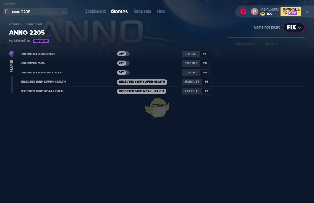Open the FIX dropdown button

[x=294, y=27]
